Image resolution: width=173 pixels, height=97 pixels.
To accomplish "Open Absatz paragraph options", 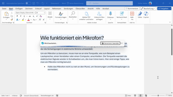I will (50, 16).
